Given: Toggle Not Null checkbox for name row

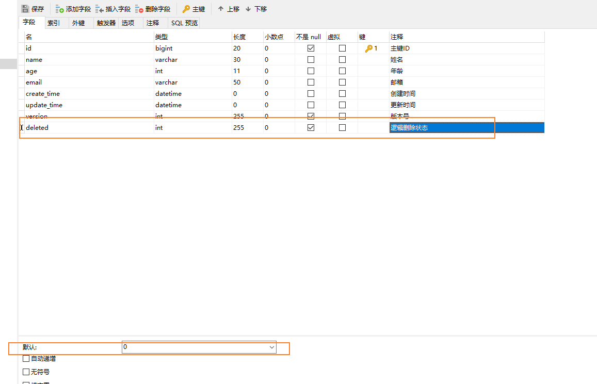Looking at the screenshot, I should (311, 60).
